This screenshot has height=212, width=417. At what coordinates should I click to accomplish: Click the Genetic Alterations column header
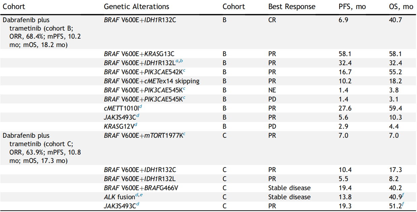pos(137,7)
